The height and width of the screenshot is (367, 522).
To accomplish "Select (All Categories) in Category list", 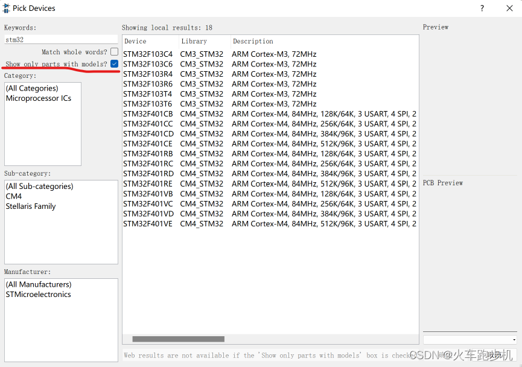I will point(32,88).
